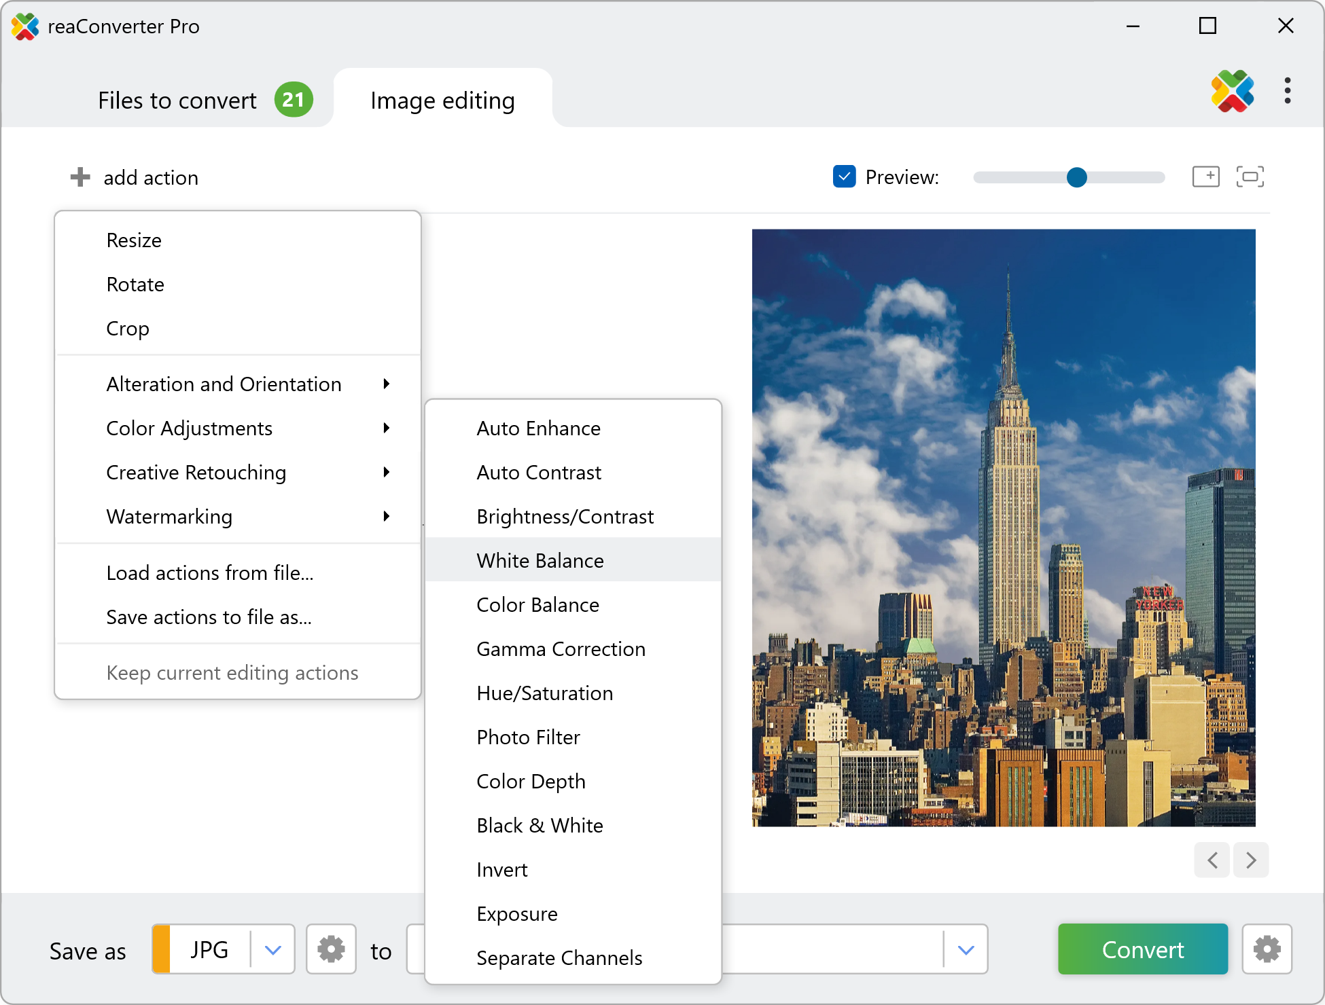Choose Hue/Saturation color adjustment

click(x=544, y=693)
